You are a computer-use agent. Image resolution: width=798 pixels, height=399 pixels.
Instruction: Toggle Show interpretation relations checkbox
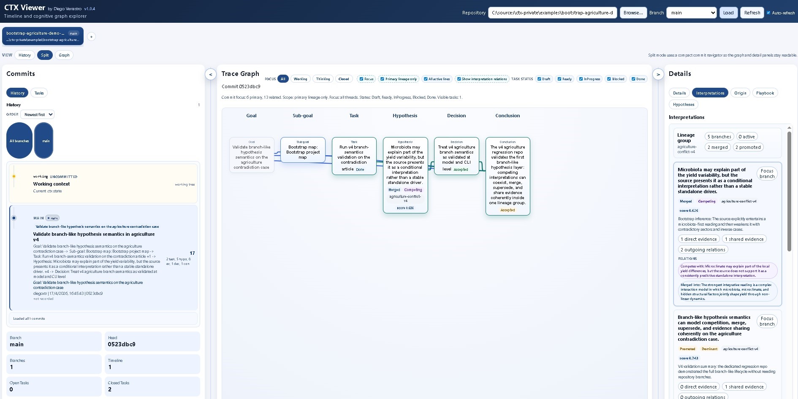point(459,79)
